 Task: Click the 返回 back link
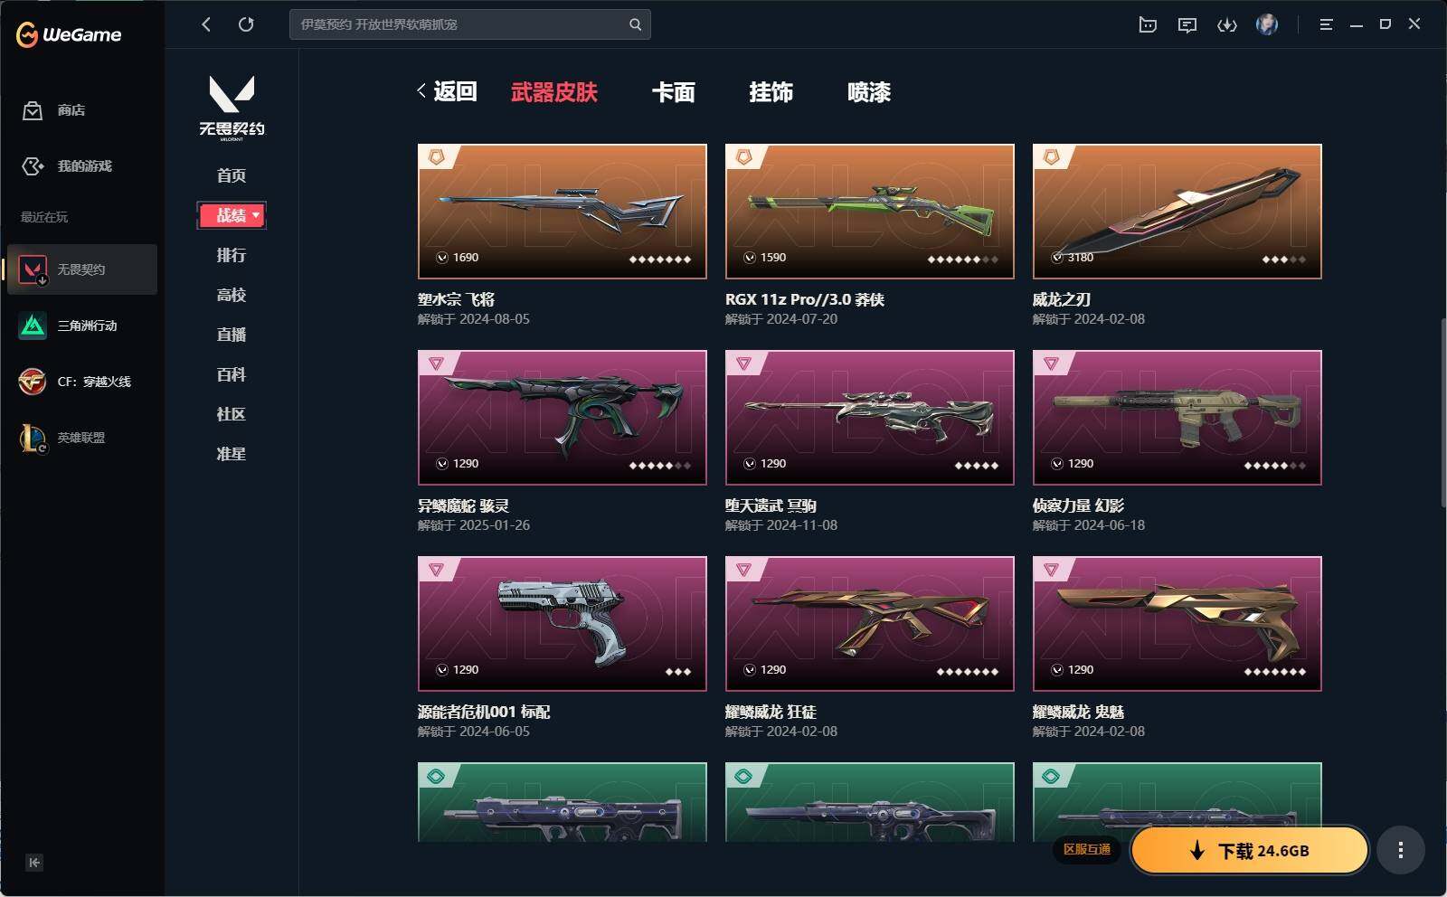[x=448, y=91]
